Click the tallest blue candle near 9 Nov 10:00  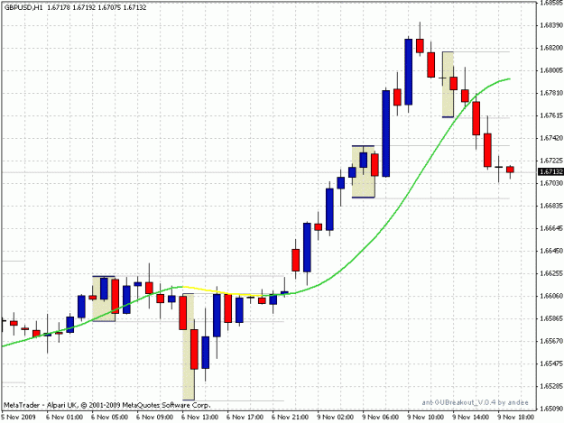(408, 72)
